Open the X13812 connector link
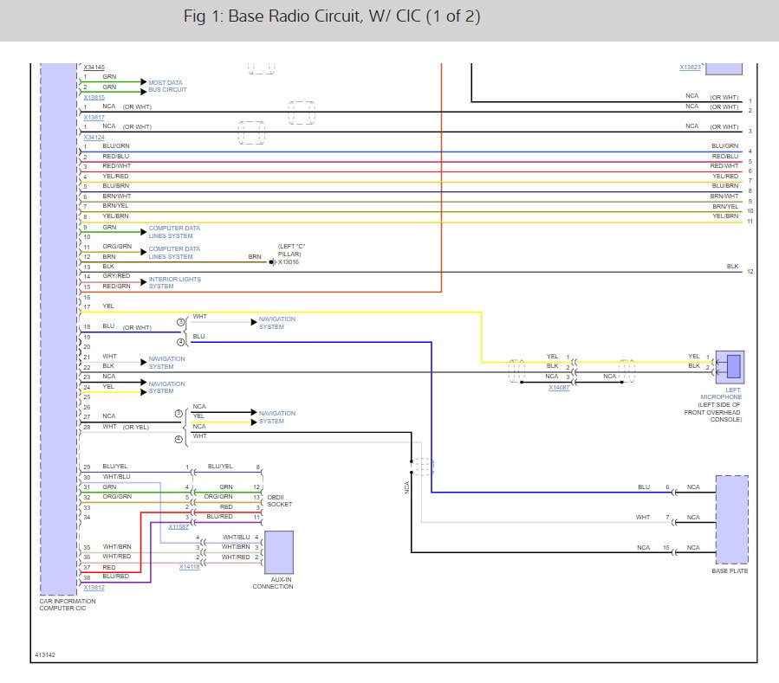 (94, 588)
